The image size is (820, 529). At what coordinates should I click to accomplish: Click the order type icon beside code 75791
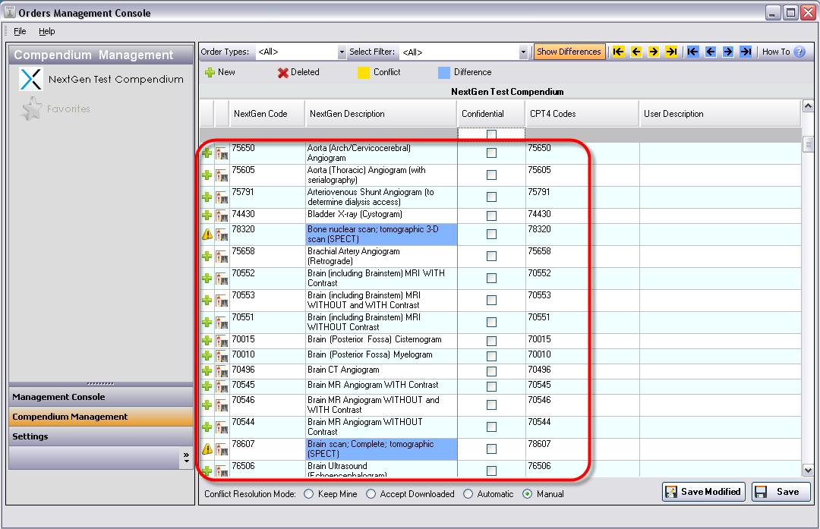(x=222, y=197)
